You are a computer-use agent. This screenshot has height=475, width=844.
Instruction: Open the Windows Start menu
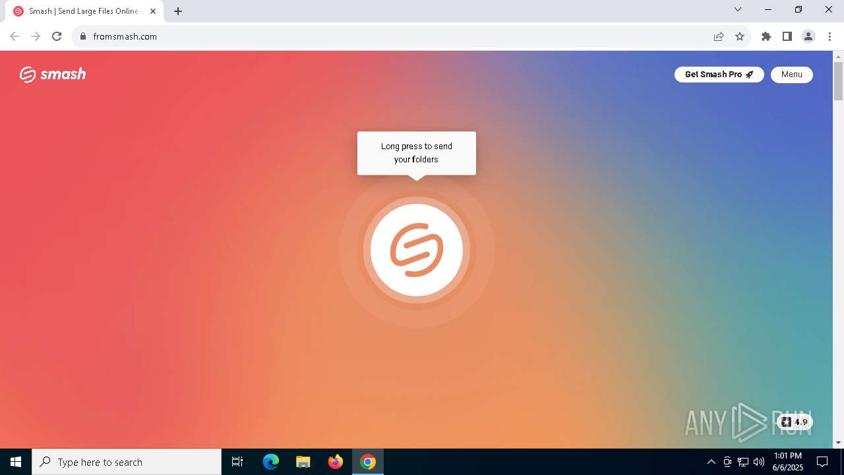point(16,462)
